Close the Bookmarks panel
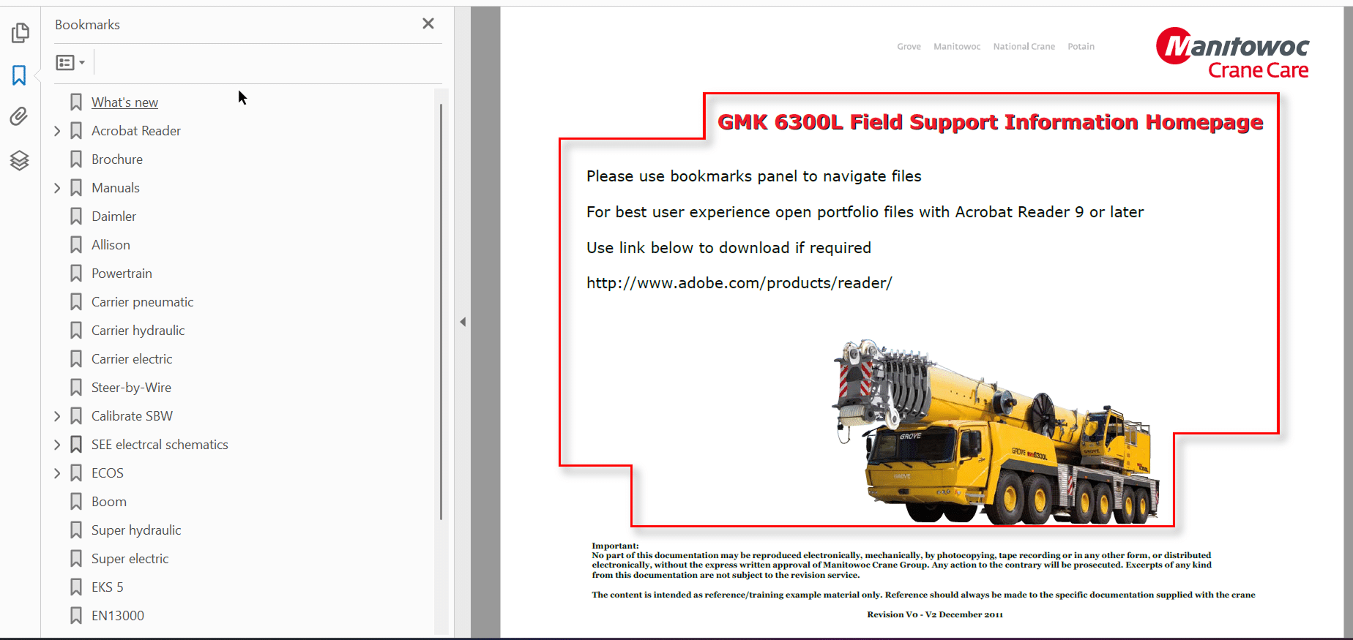The height and width of the screenshot is (640, 1353). 428,24
